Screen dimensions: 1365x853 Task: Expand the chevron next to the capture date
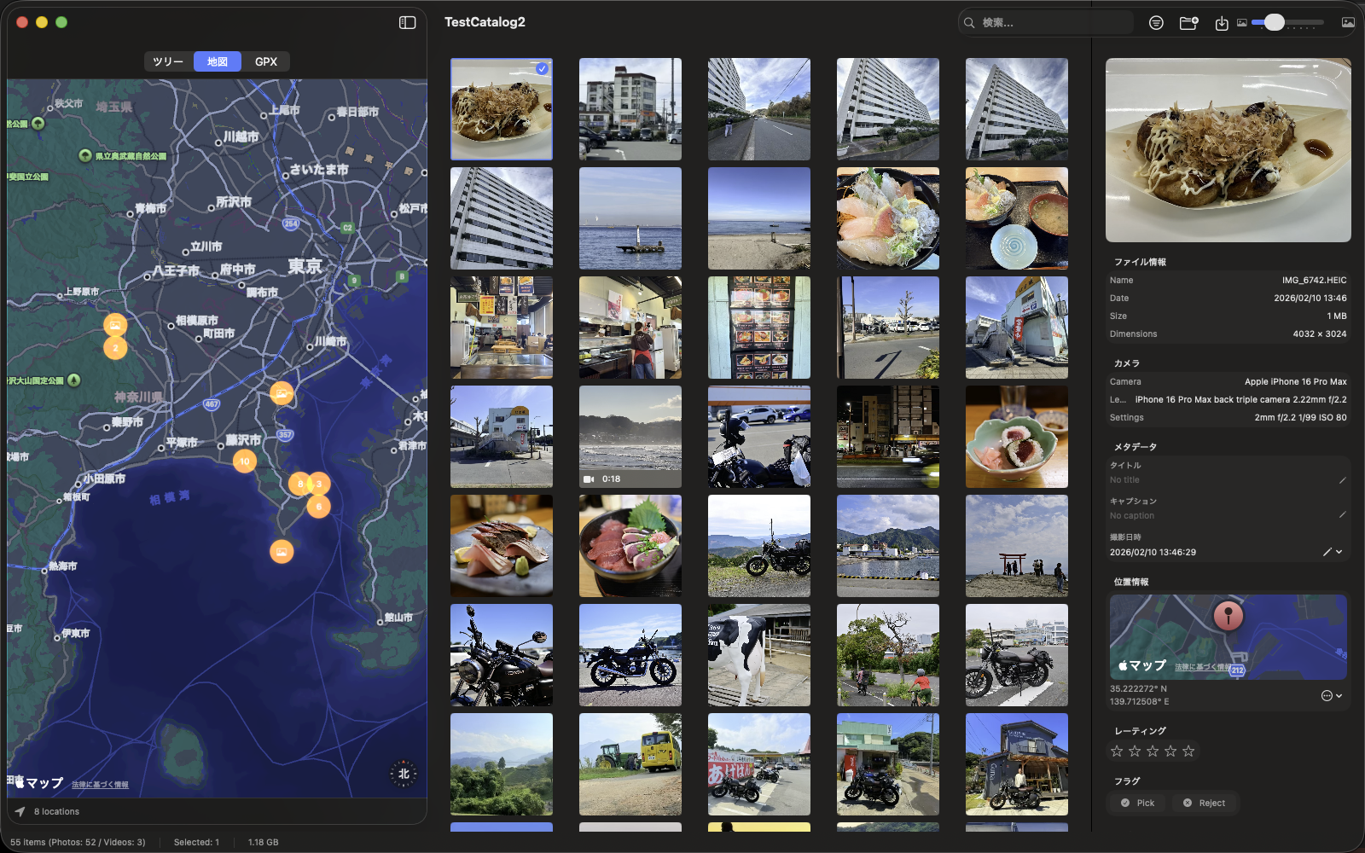[x=1339, y=552]
